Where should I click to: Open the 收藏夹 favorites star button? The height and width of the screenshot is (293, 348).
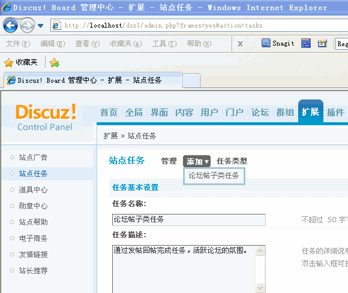(x=20, y=62)
